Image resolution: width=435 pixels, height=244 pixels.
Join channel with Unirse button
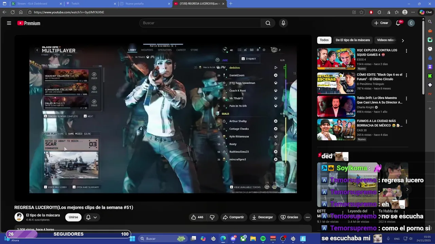pyautogui.click(x=73, y=217)
